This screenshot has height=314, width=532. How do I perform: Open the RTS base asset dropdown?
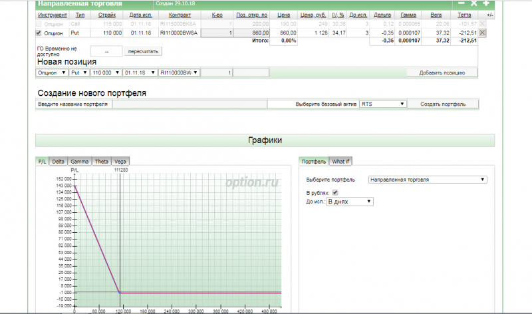(x=382, y=104)
